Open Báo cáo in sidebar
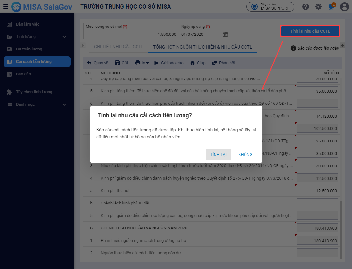 point(37,74)
